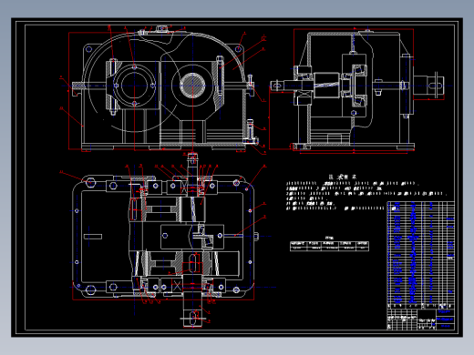This screenshot has width=474, height=355.
Task: Click the small parameter table below the notes
Action: (329, 246)
